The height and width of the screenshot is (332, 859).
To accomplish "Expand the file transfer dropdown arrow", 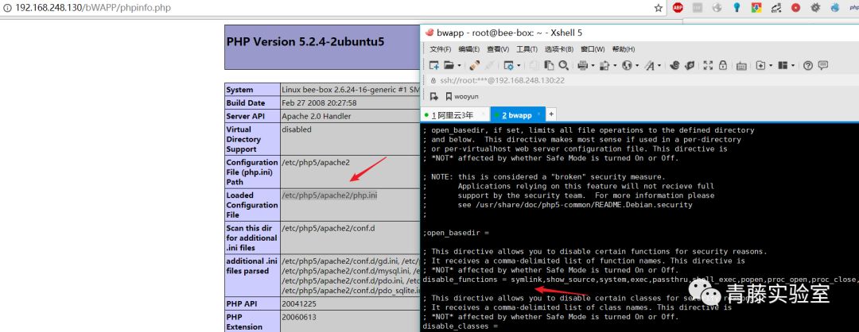I will point(615,66).
